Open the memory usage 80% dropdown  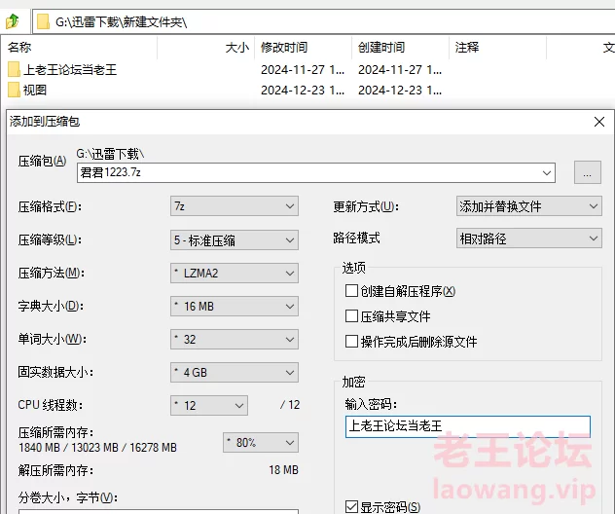pos(261,443)
